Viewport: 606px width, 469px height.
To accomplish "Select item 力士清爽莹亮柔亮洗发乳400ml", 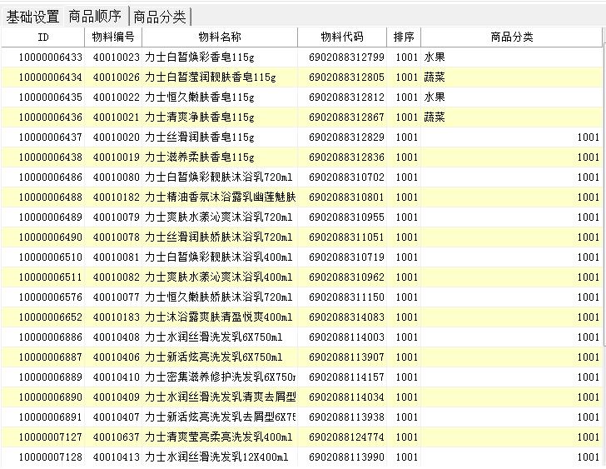I will pos(219,437).
